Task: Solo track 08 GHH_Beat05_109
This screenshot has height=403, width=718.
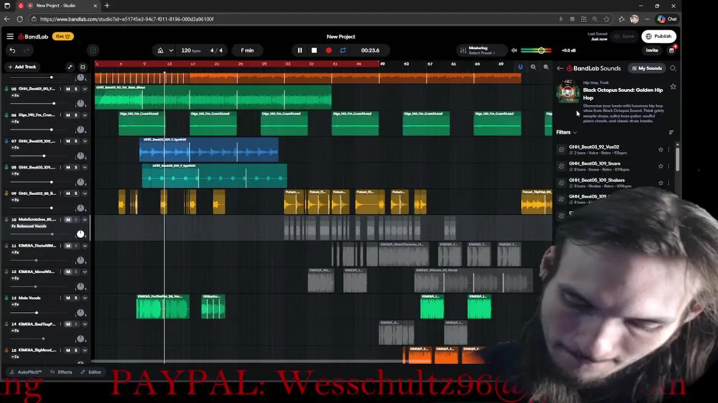Action: point(76,167)
